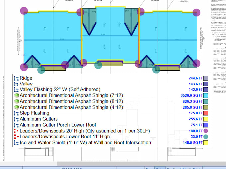The image size is (226, 169).
Task: Select the "Valley" legend label
Action: [26, 84]
